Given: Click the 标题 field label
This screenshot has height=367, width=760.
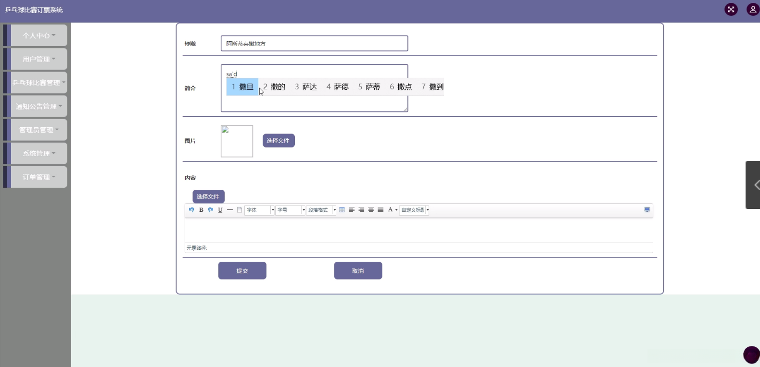Looking at the screenshot, I should point(190,43).
